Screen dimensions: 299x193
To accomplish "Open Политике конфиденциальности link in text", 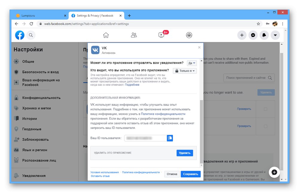I will (163, 114).
